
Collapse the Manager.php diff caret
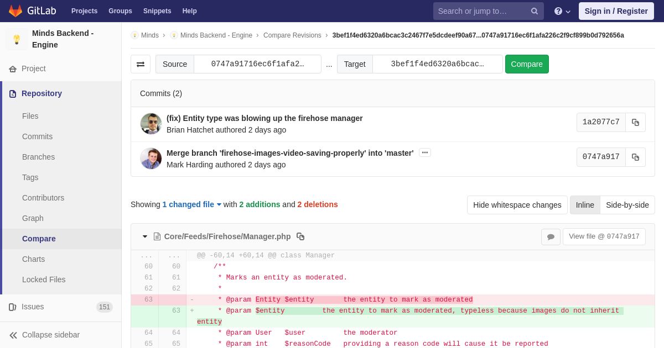click(145, 236)
